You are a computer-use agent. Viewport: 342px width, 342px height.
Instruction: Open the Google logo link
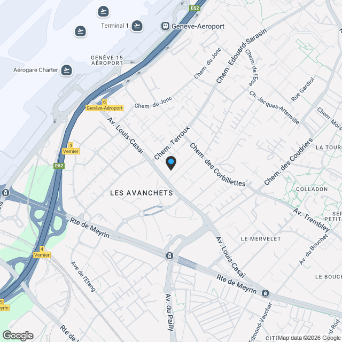pos(18,336)
